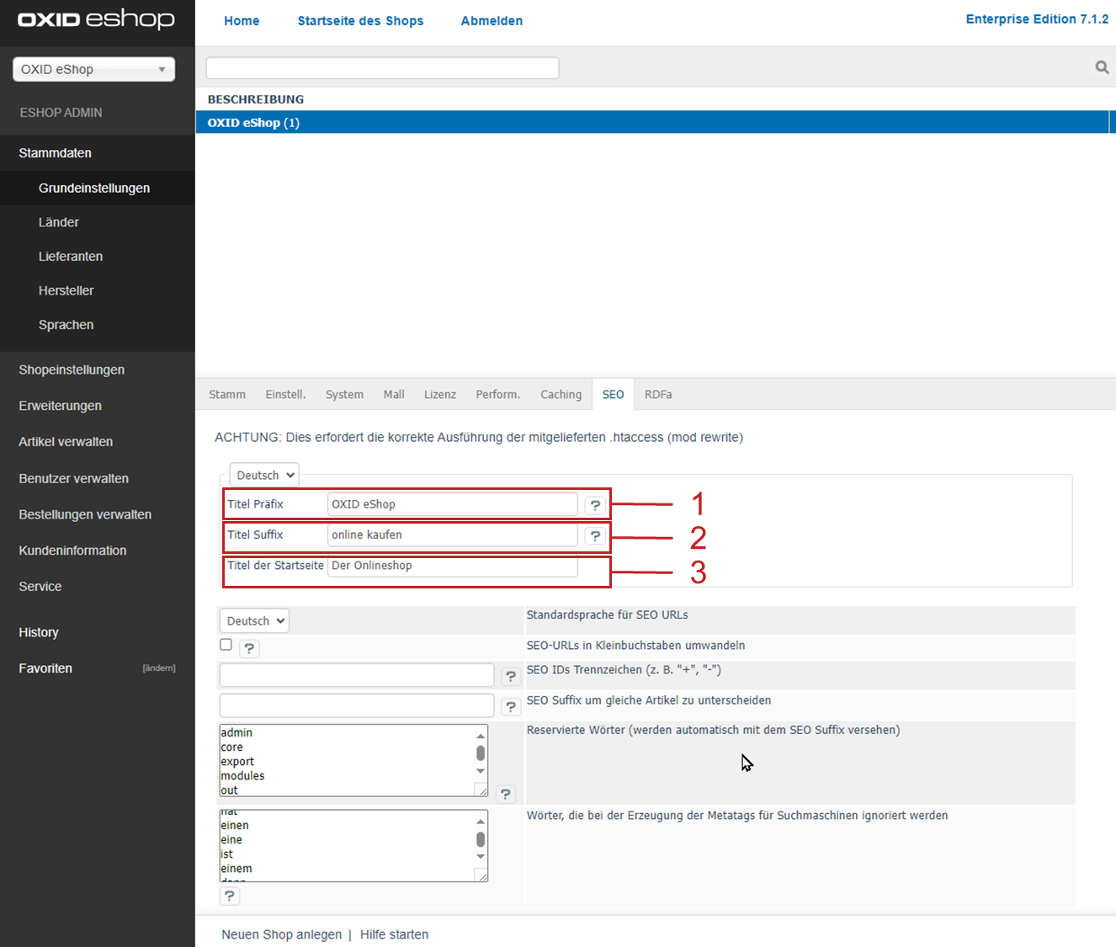Click in the reserved words textarea
1116x947 pixels.
pos(347,761)
